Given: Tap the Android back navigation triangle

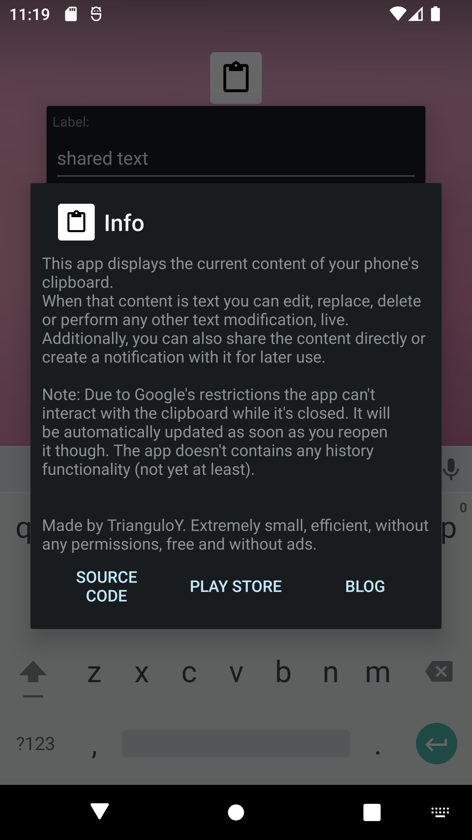Looking at the screenshot, I should (100, 812).
